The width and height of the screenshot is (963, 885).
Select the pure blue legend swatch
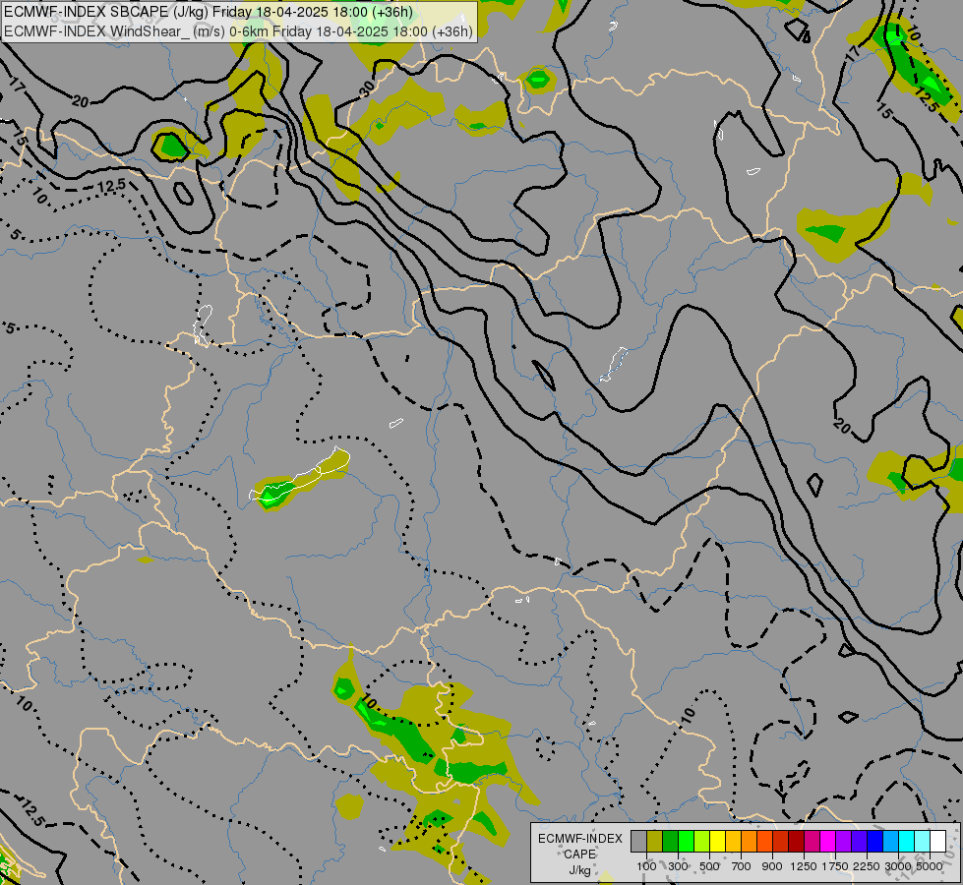pyautogui.click(x=875, y=841)
